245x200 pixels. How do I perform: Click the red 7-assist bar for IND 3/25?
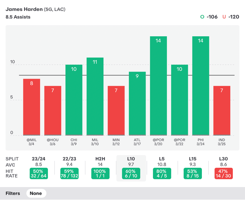pyautogui.click(x=222, y=111)
